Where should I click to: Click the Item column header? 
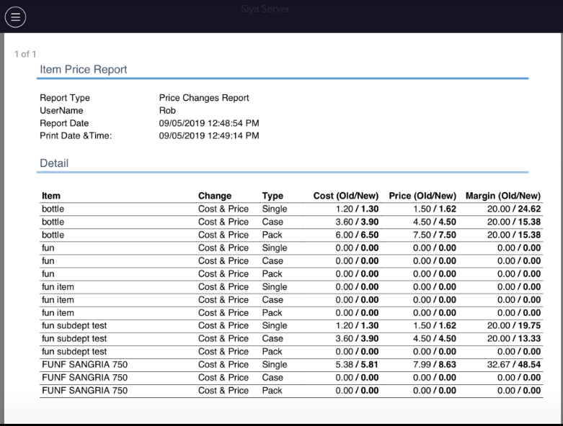click(51, 196)
